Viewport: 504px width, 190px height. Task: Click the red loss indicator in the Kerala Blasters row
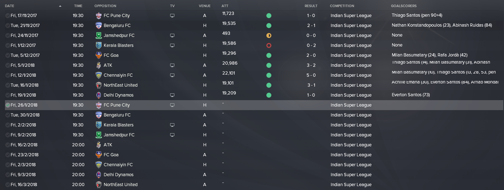point(269,45)
